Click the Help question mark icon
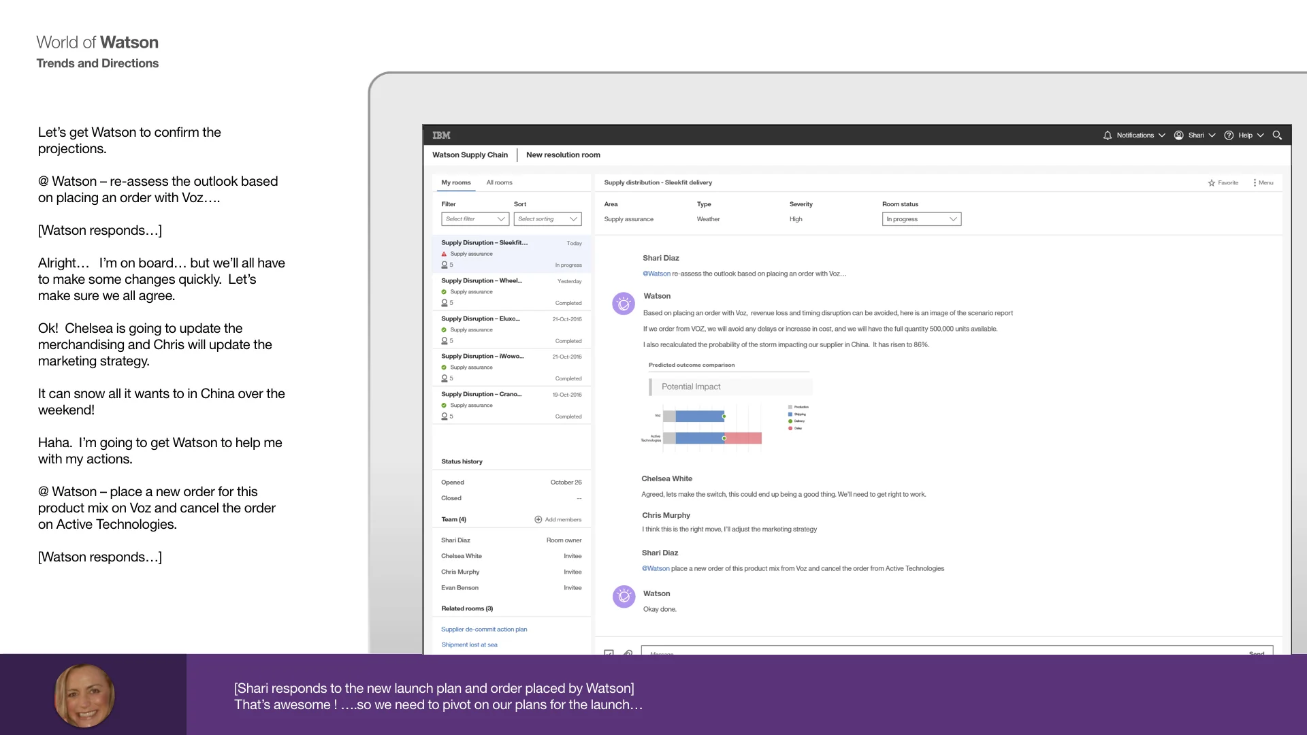1307x735 pixels. pyautogui.click(x=1229, y=135)
